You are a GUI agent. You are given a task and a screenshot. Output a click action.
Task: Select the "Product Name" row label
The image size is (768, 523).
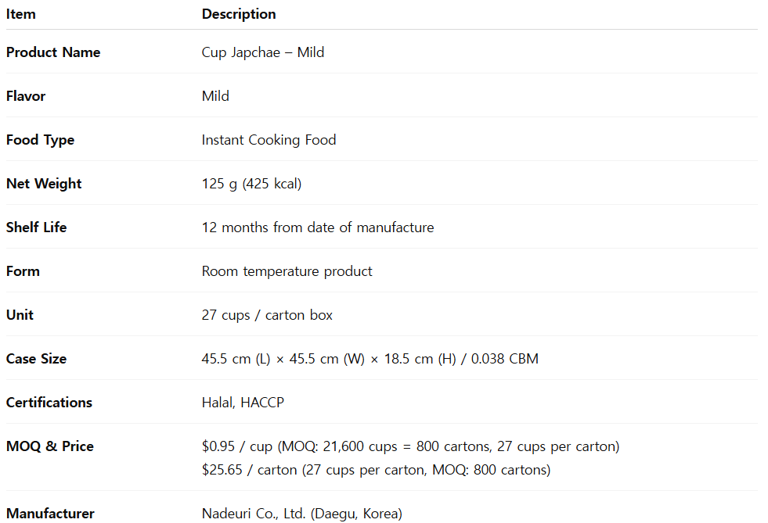click(x=53, y=52)
